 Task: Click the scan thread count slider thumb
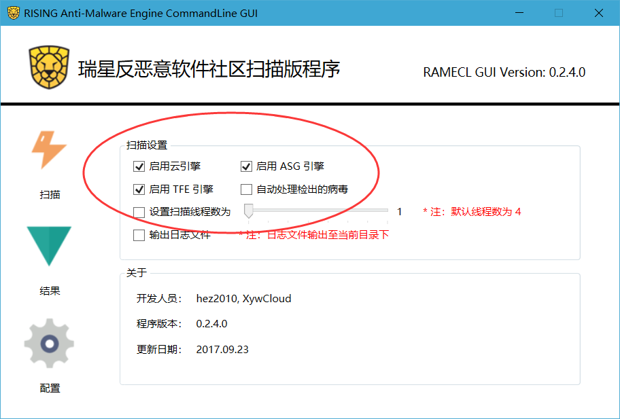click(249, 211)
